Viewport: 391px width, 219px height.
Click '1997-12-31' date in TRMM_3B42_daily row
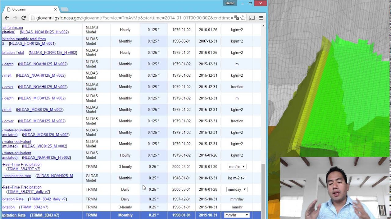tap(181, 199)
